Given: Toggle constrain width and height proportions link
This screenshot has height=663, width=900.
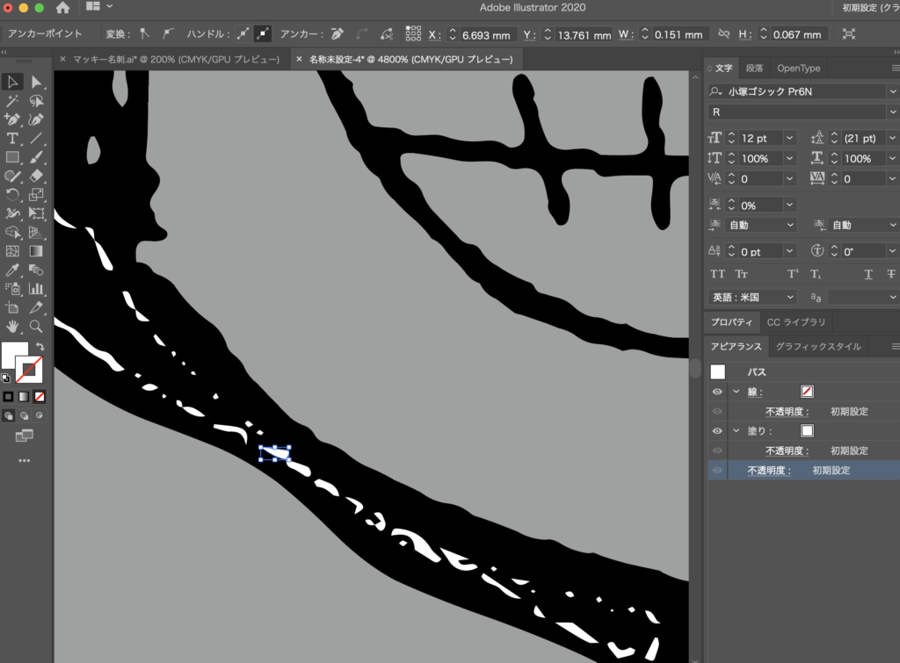Looking at the screenshot, I should [x=724, y=35].
